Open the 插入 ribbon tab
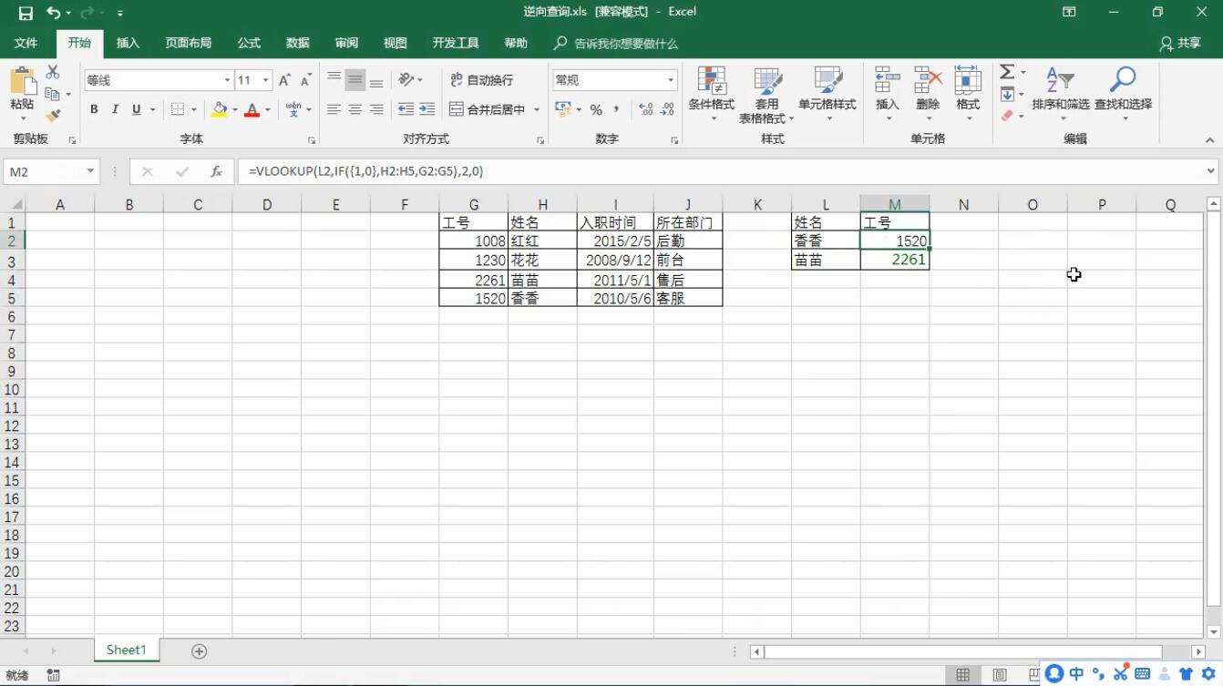1223x686 pixels. [128, 43]
